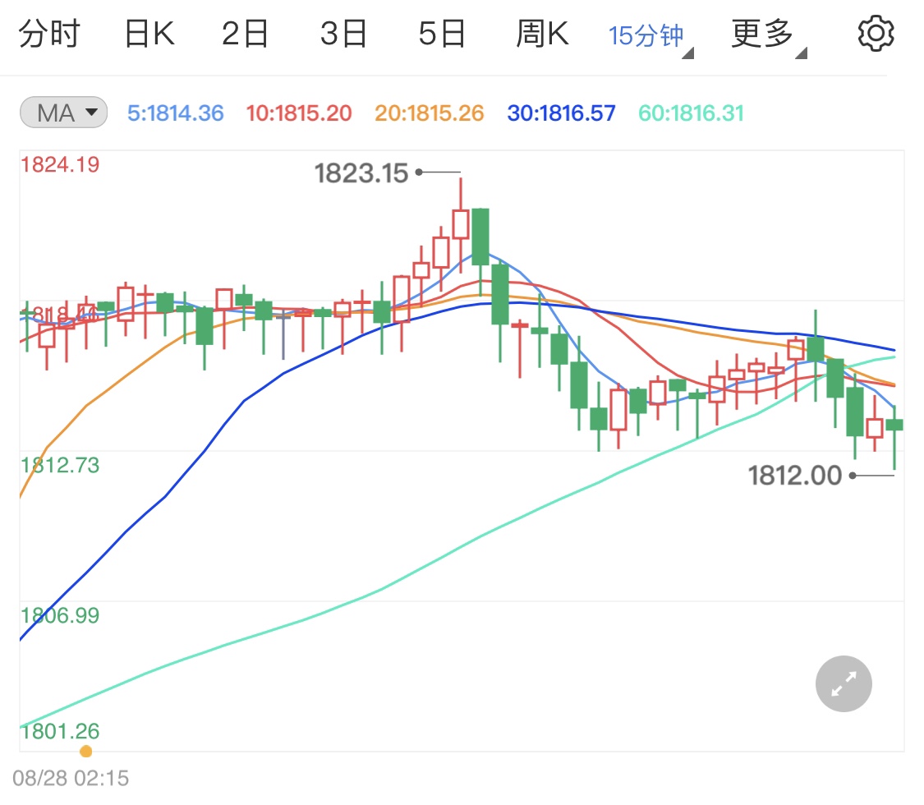Image resolution: width=924 pixels, height=805 pixels.
Task: Switch to the 周K tab
Action: (542, 34)
